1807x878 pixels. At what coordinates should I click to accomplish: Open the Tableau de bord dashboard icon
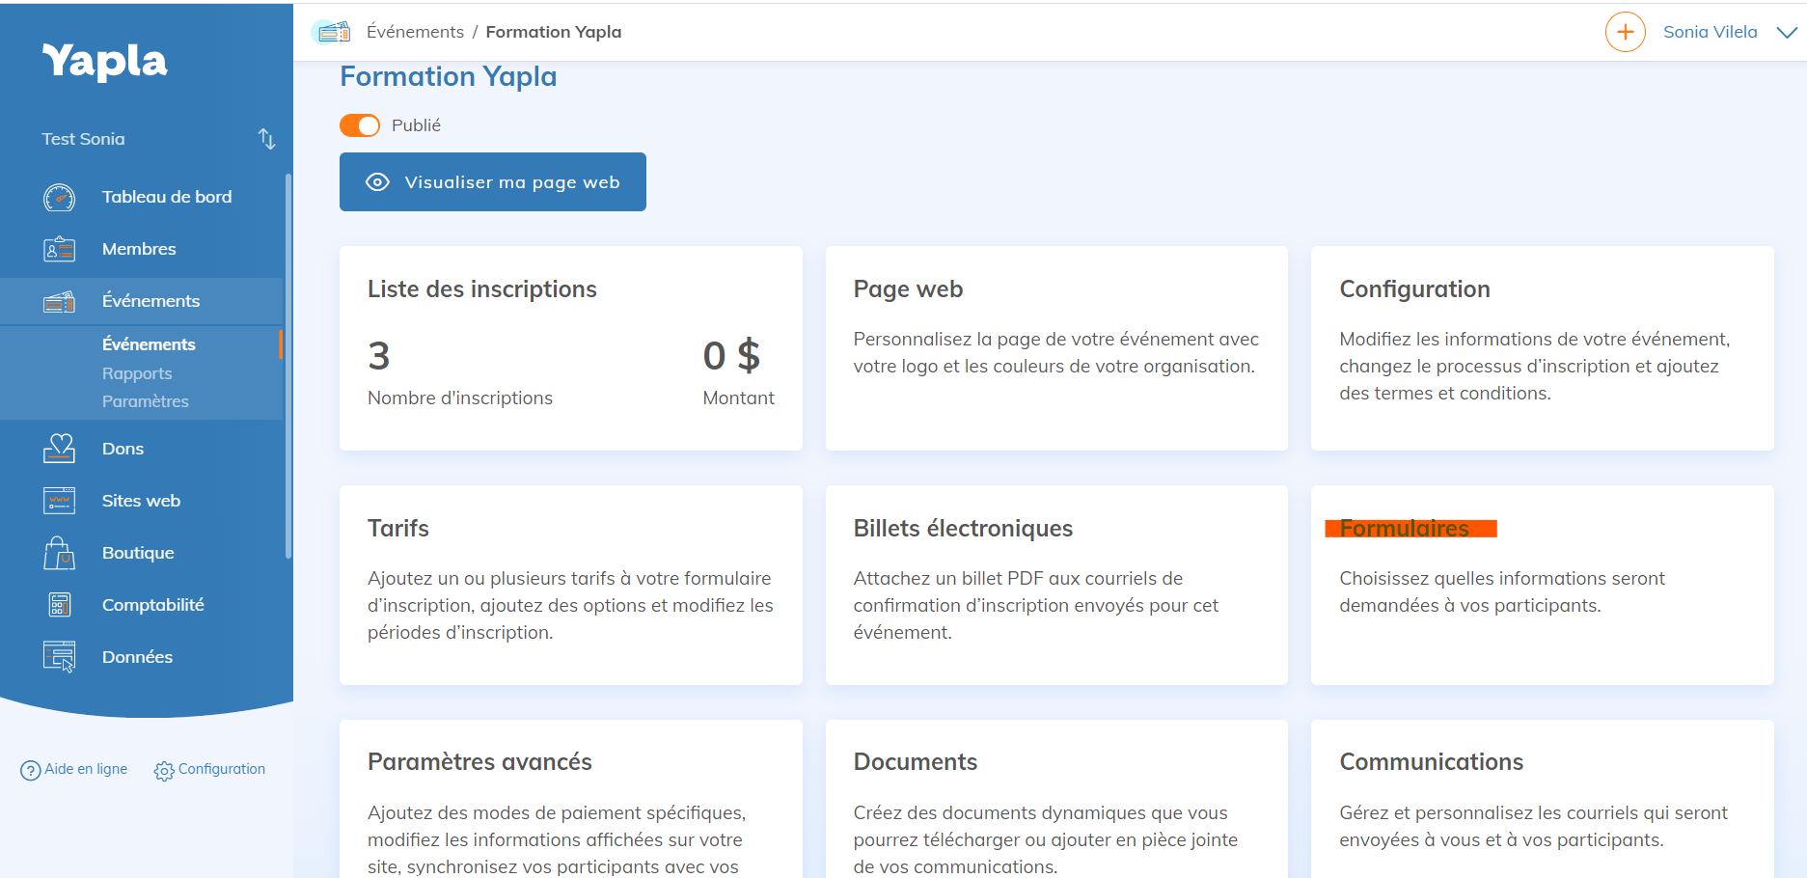[59, 197]
